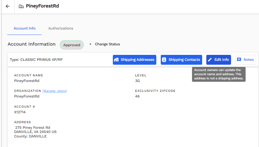Image resolution: width=259 pixels, height=147 pixels.
Task: Click the exclusivity zipcode value 46
Action: (x=137, y=96)
